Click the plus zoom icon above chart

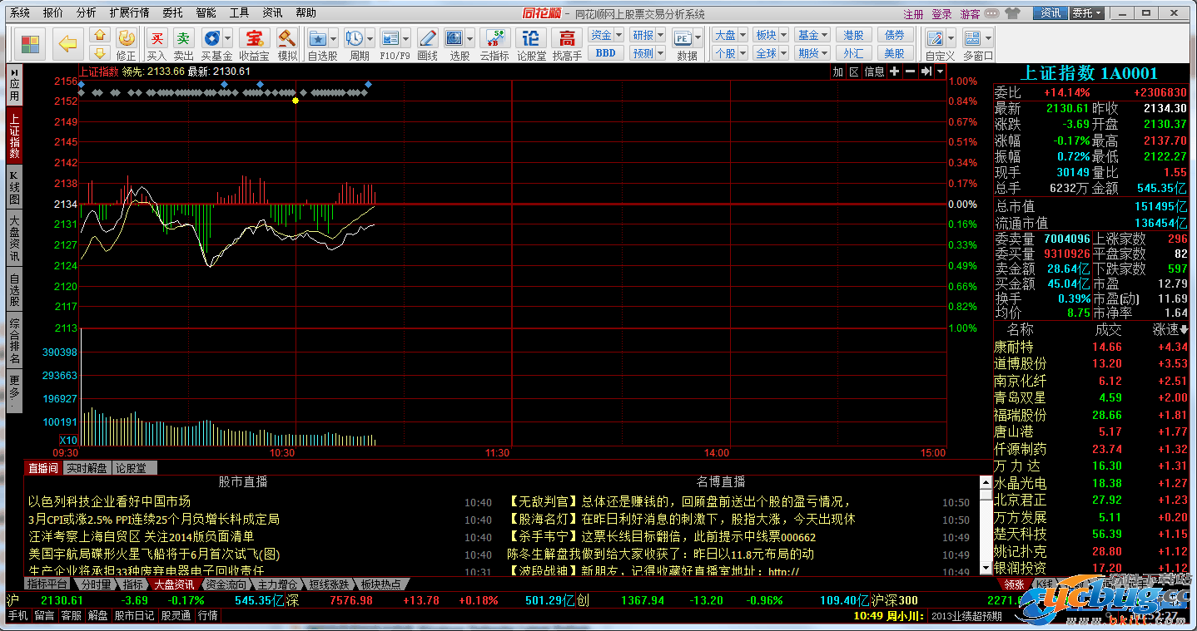pyautogui.click(x=894, y=71)
